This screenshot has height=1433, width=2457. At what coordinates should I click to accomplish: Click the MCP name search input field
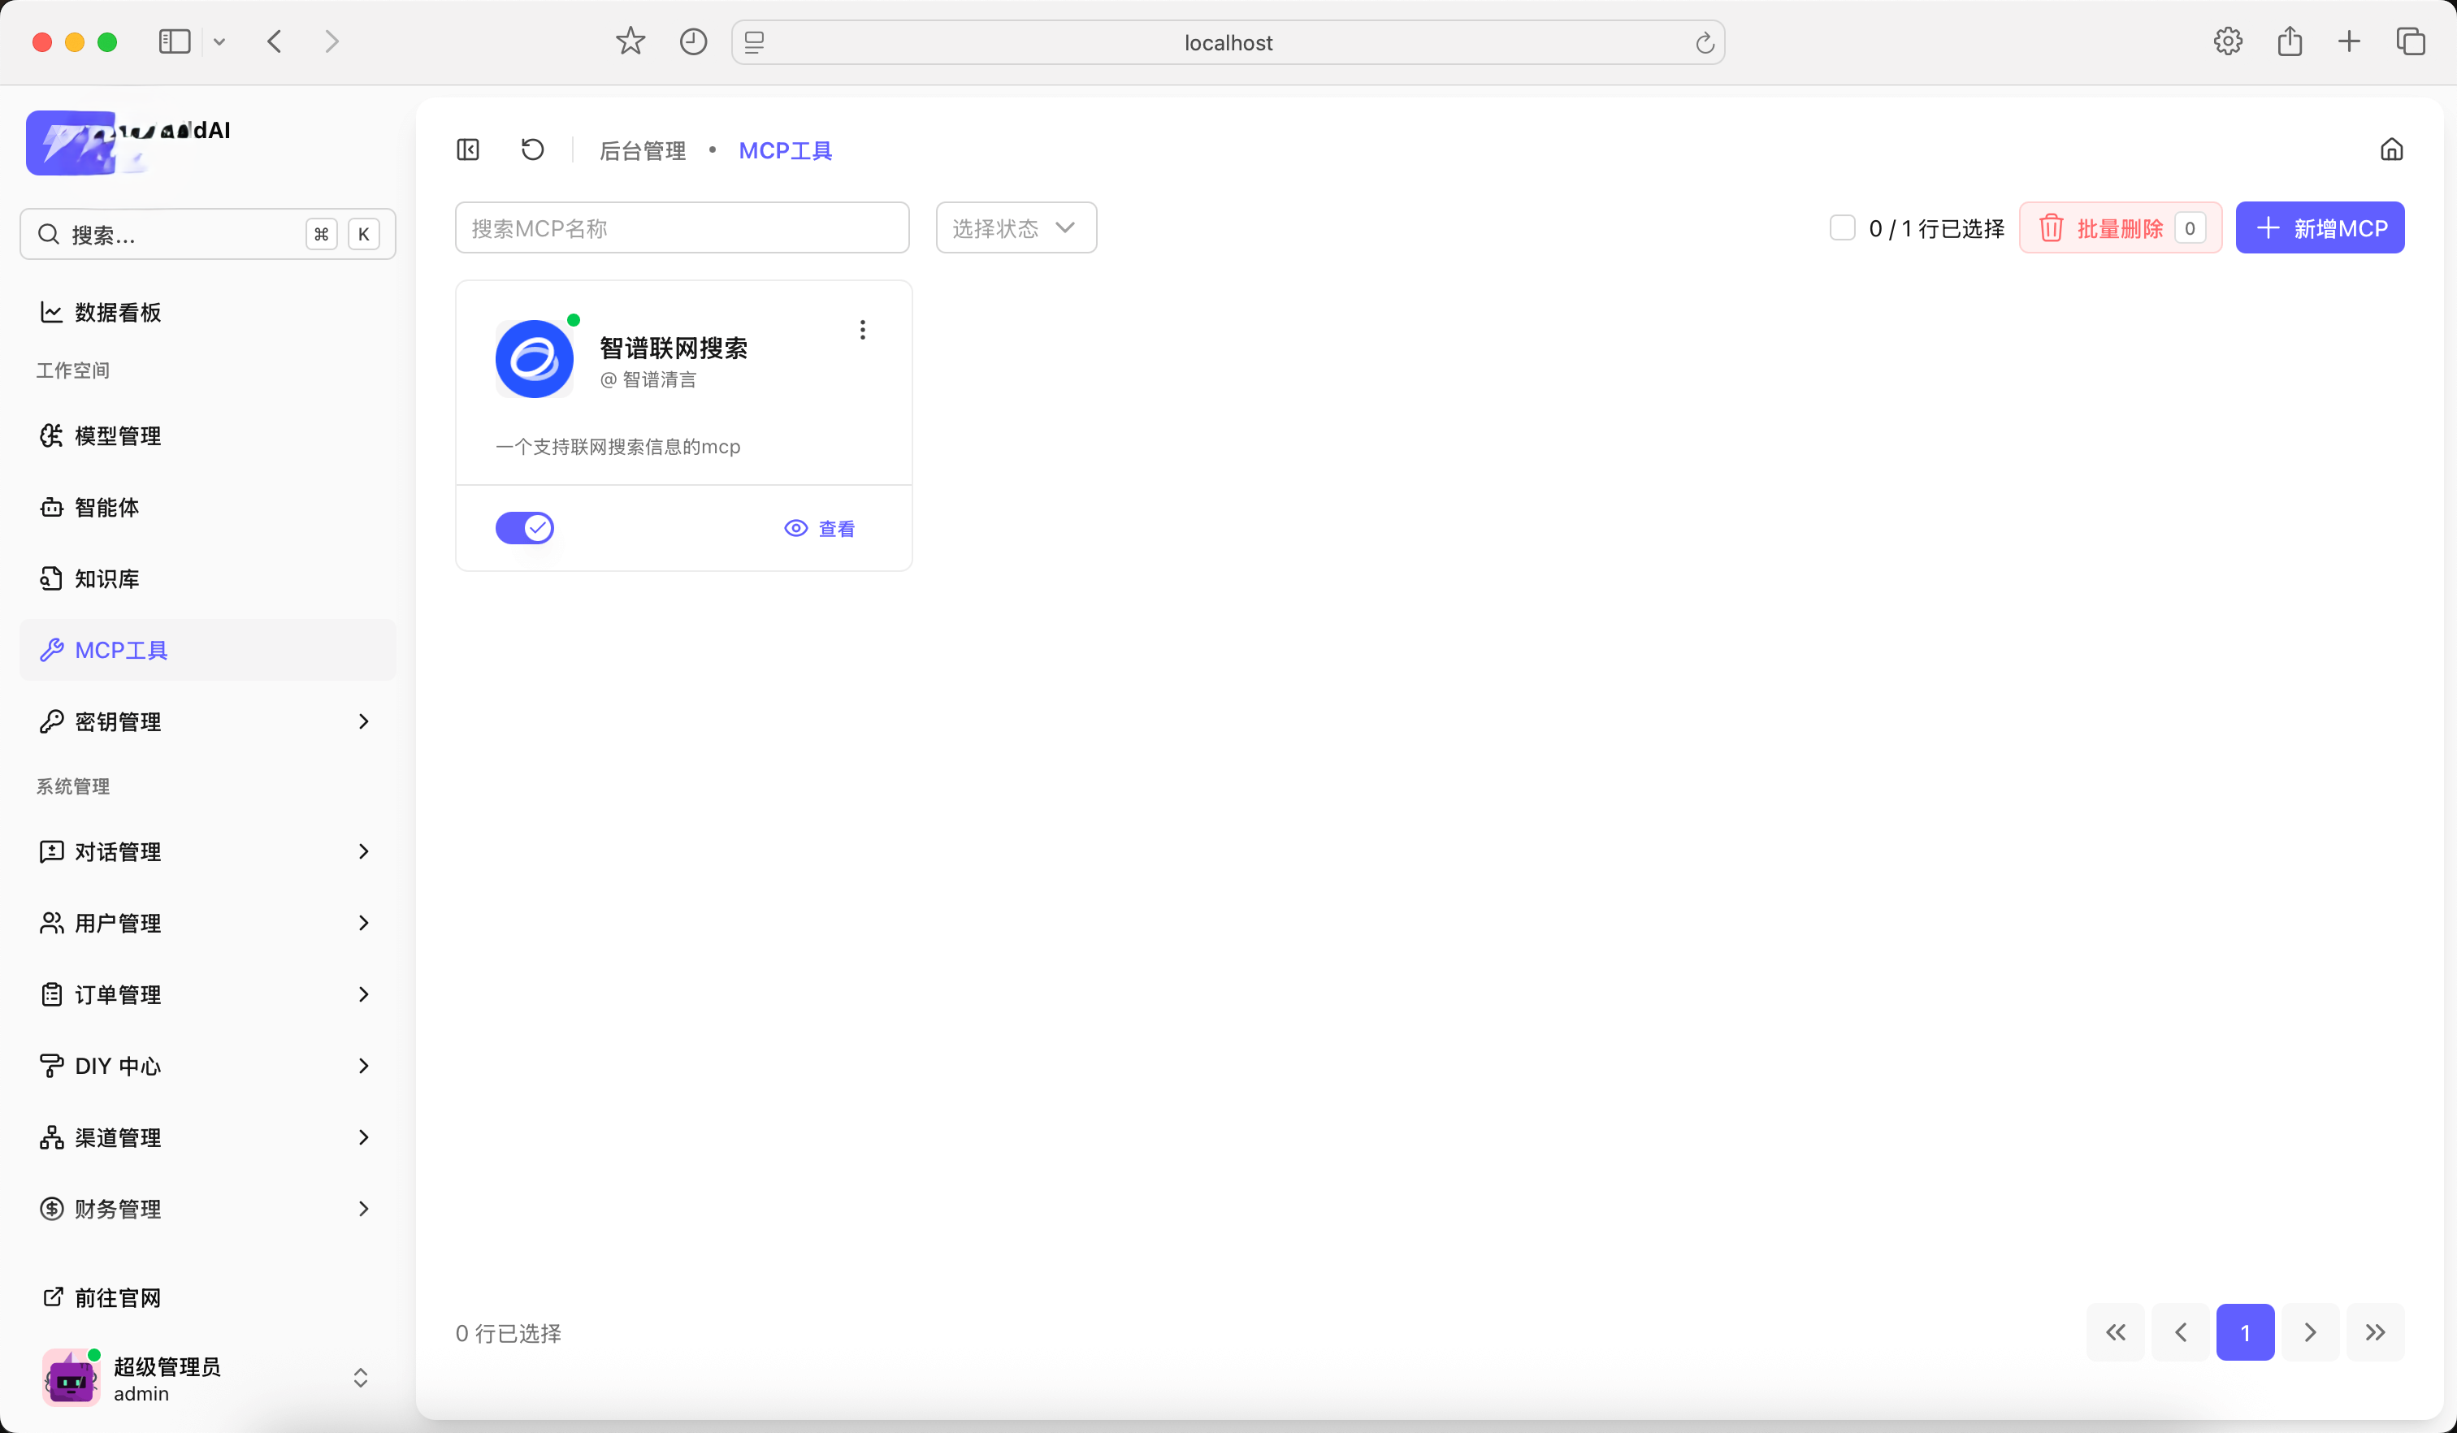coord(682,227)
